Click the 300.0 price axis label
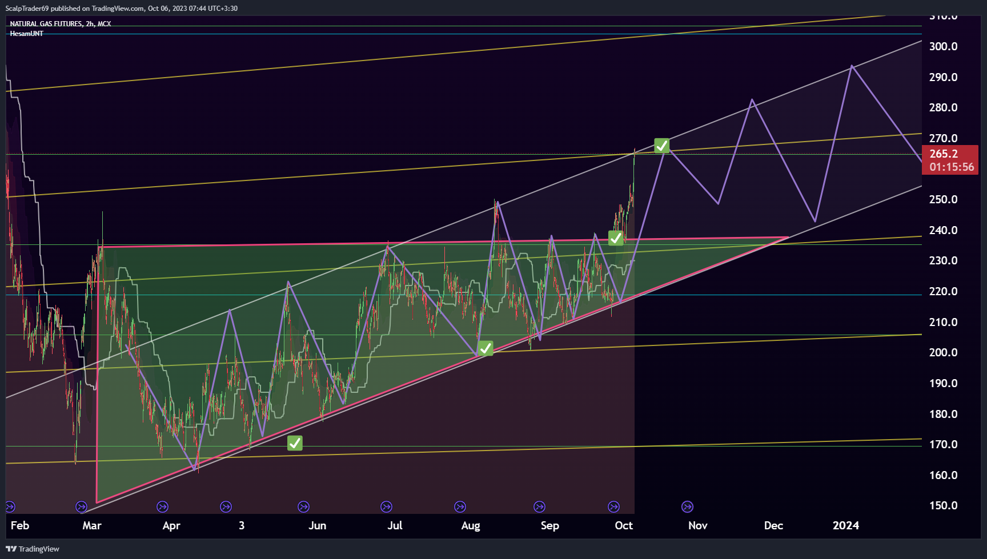Image resolution: width=987 pixels, height=559 pixels. [x=943, y=46]
